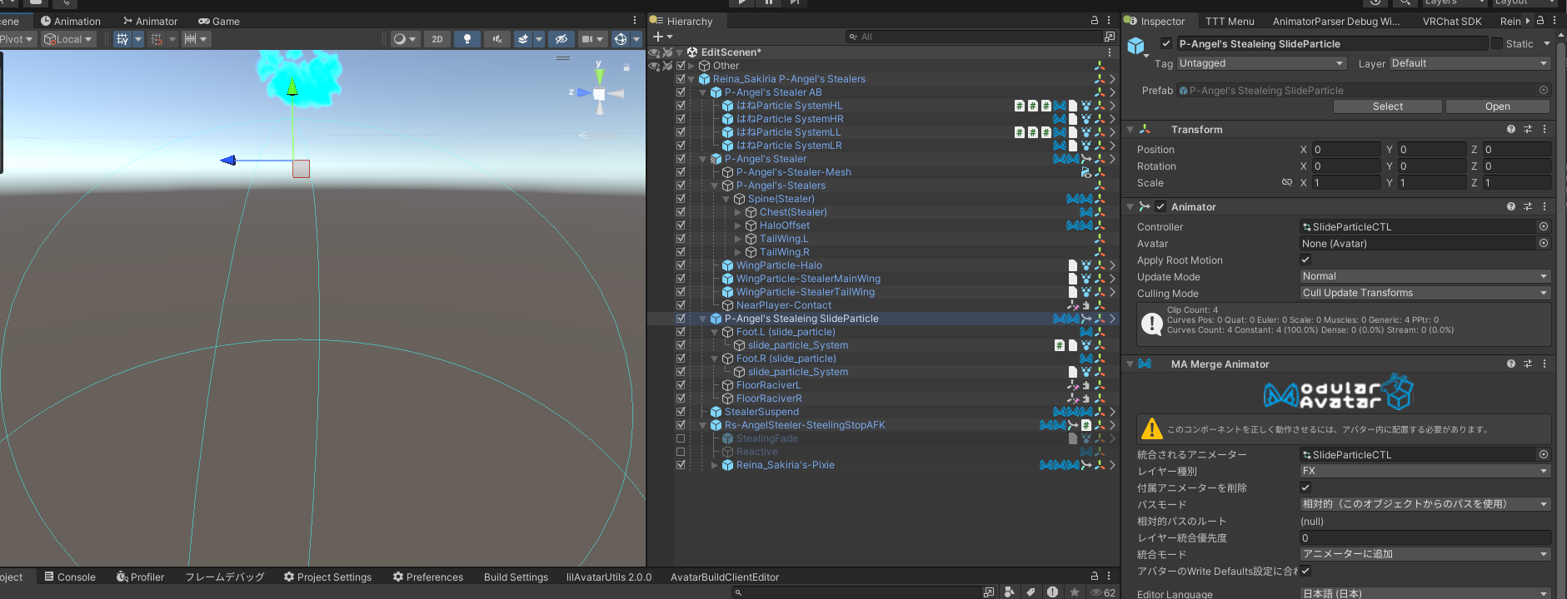Image resolution: width=1567 pixels, height=599 pixels.
Task: Click the GameObject cube icon in Inspector
Action: [1136, 46]
